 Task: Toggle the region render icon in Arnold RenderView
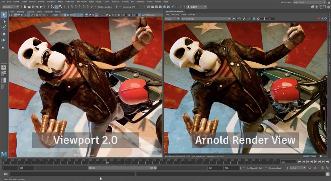(x=254, y=19)
